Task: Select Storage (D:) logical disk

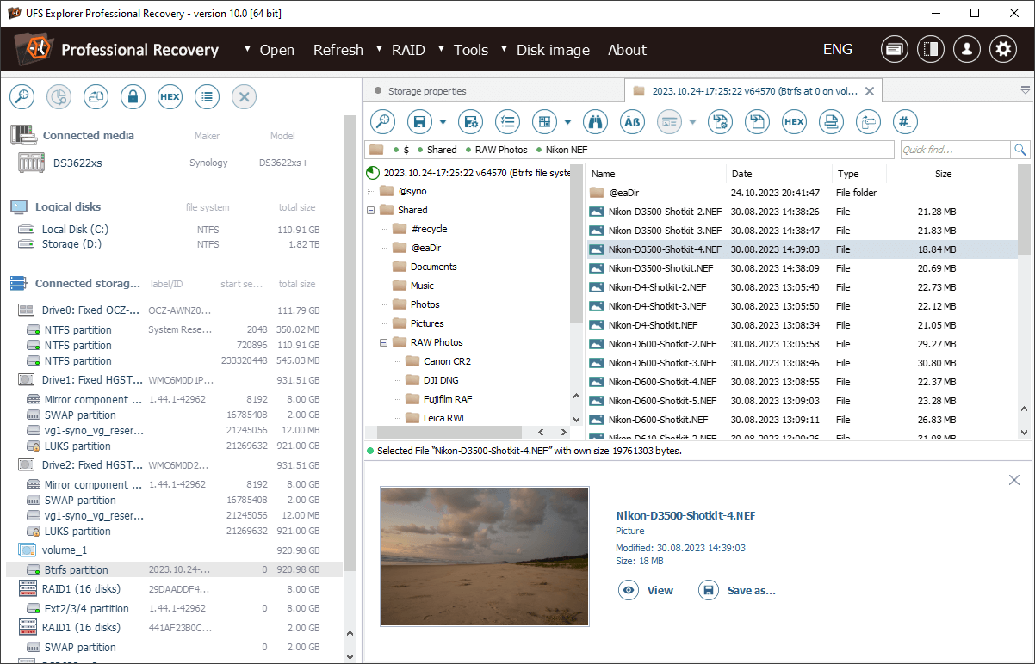Action: pos(71,244)
